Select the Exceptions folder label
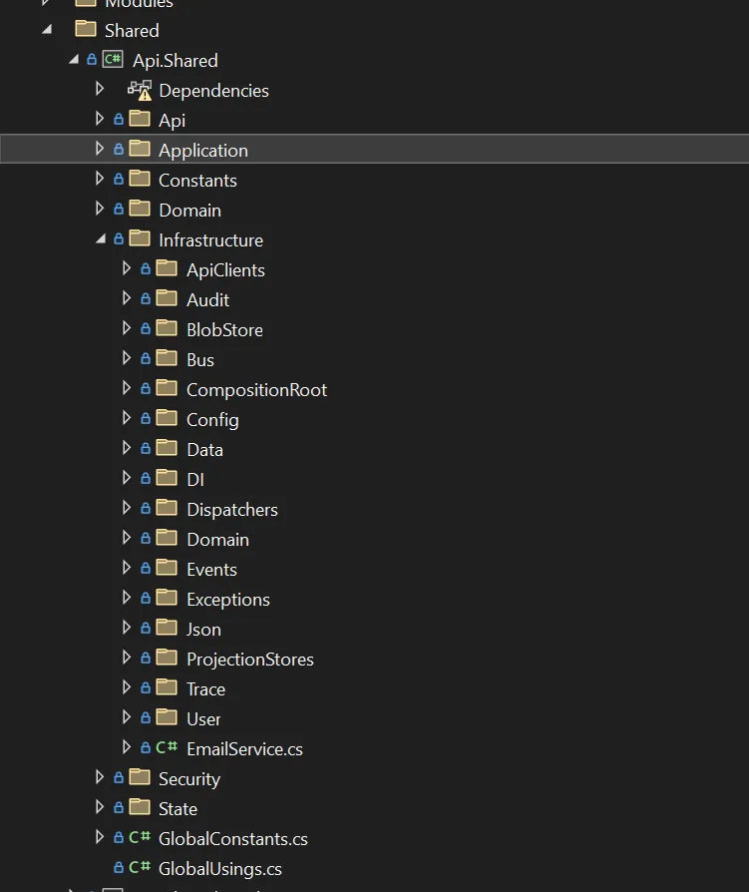This screenshot has width=749, height=892. pyautogui.click(x=228, y=600)
